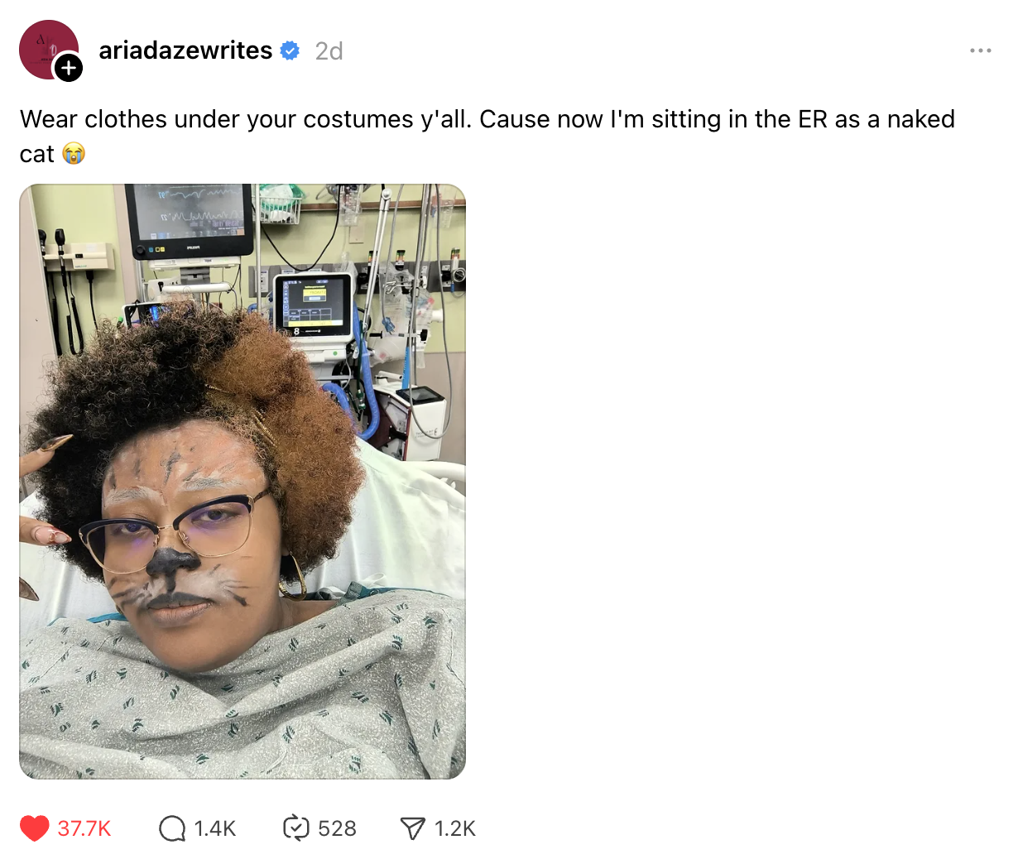The width and height of the screenshot is (1018, 859).
Task: Open replies via the comment bubble icon
Action: tap(172, 828)
